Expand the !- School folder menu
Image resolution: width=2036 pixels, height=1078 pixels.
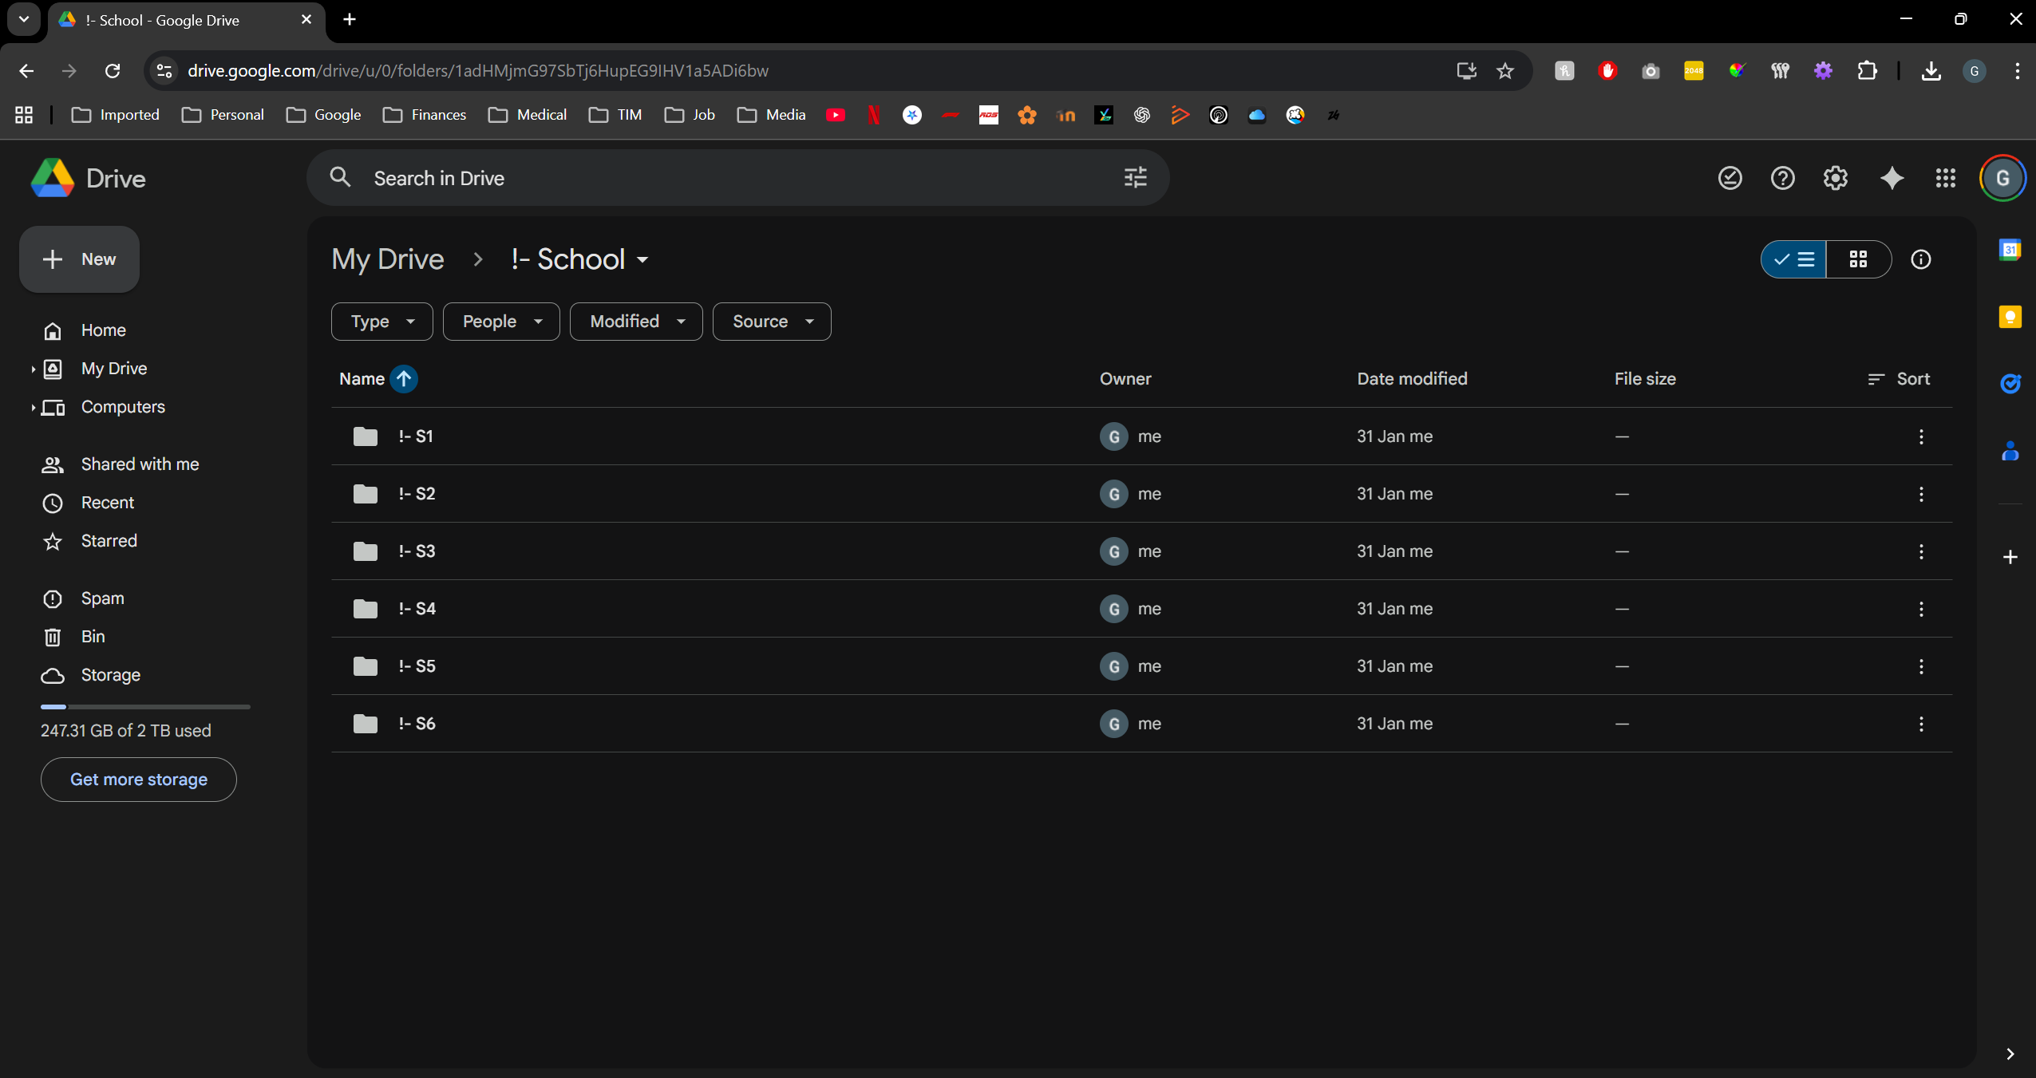click(x=642, y=260)
